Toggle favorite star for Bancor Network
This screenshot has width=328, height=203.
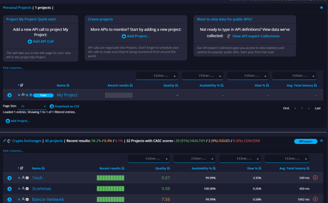tap(19, 199)
